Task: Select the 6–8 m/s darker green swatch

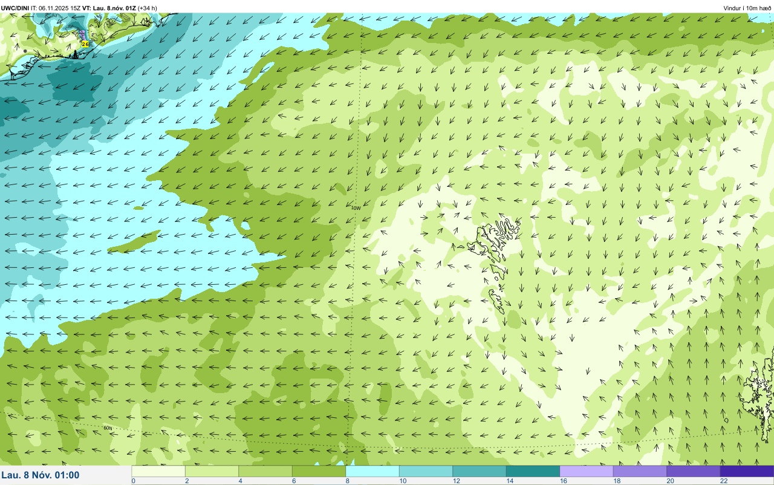Action: (319, 471)
